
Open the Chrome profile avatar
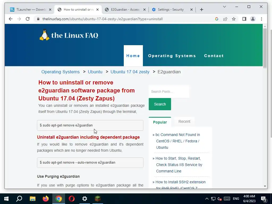pyautogui.click(x=253, y=19)
